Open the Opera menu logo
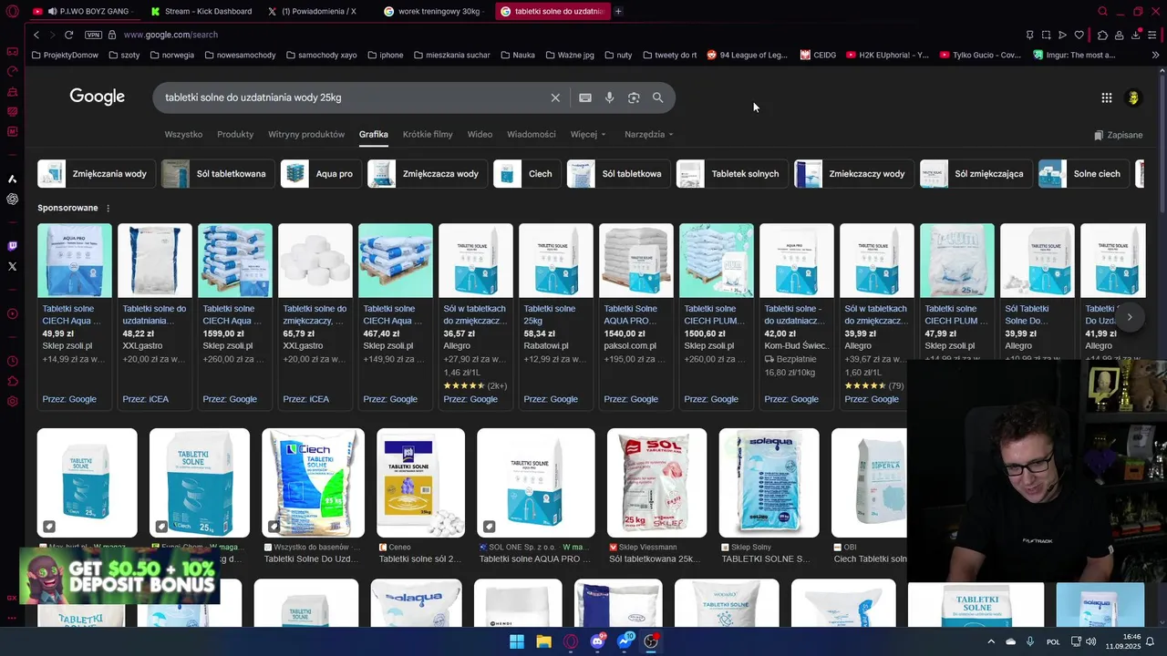Image resolution: width=1167 pixels, height=656 pixels. click(x=12, y=11)
